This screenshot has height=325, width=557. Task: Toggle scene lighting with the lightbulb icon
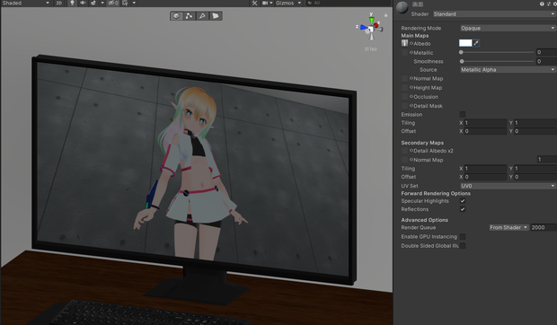(72, 3)
